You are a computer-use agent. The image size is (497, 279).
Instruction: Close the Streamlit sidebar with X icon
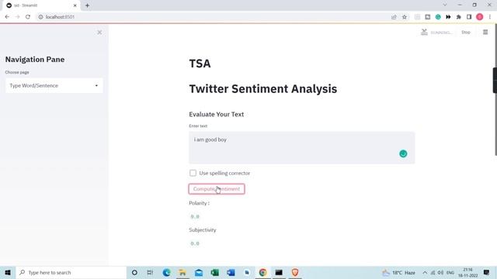[99, 33]
